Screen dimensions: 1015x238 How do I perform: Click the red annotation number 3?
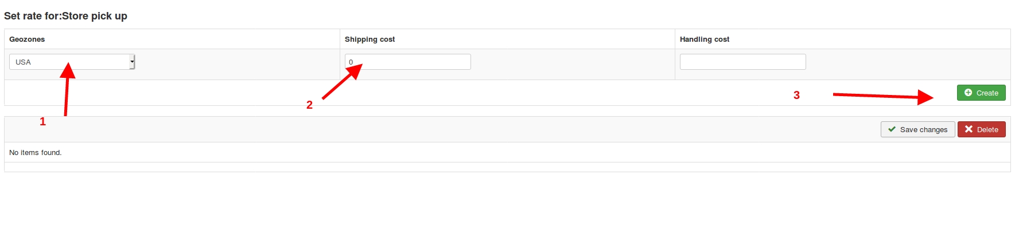[x=796, y=95]
